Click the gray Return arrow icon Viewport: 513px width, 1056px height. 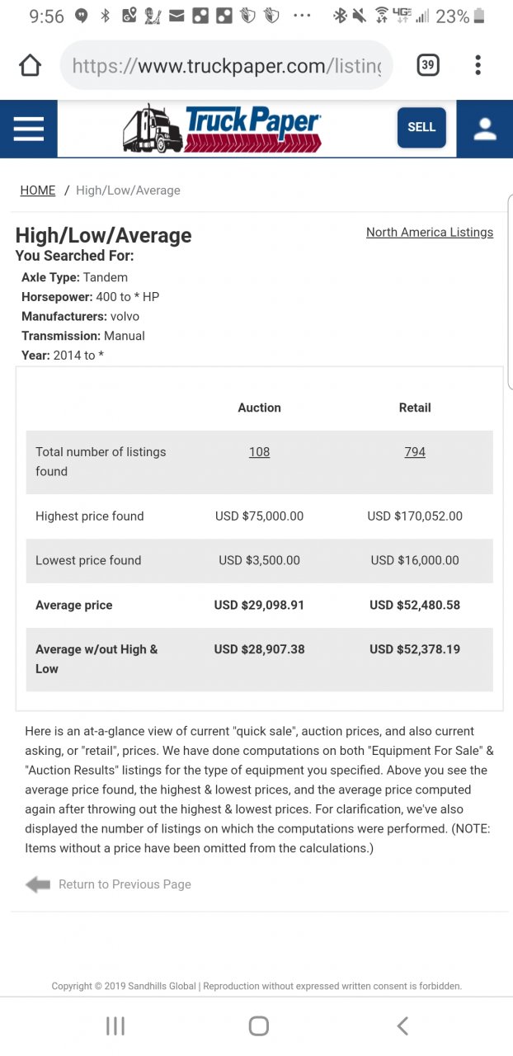pos(38,884)
